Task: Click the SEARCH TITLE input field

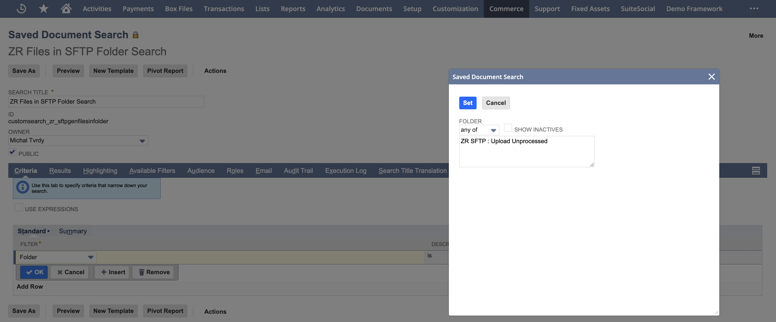Action: [106, 102]
